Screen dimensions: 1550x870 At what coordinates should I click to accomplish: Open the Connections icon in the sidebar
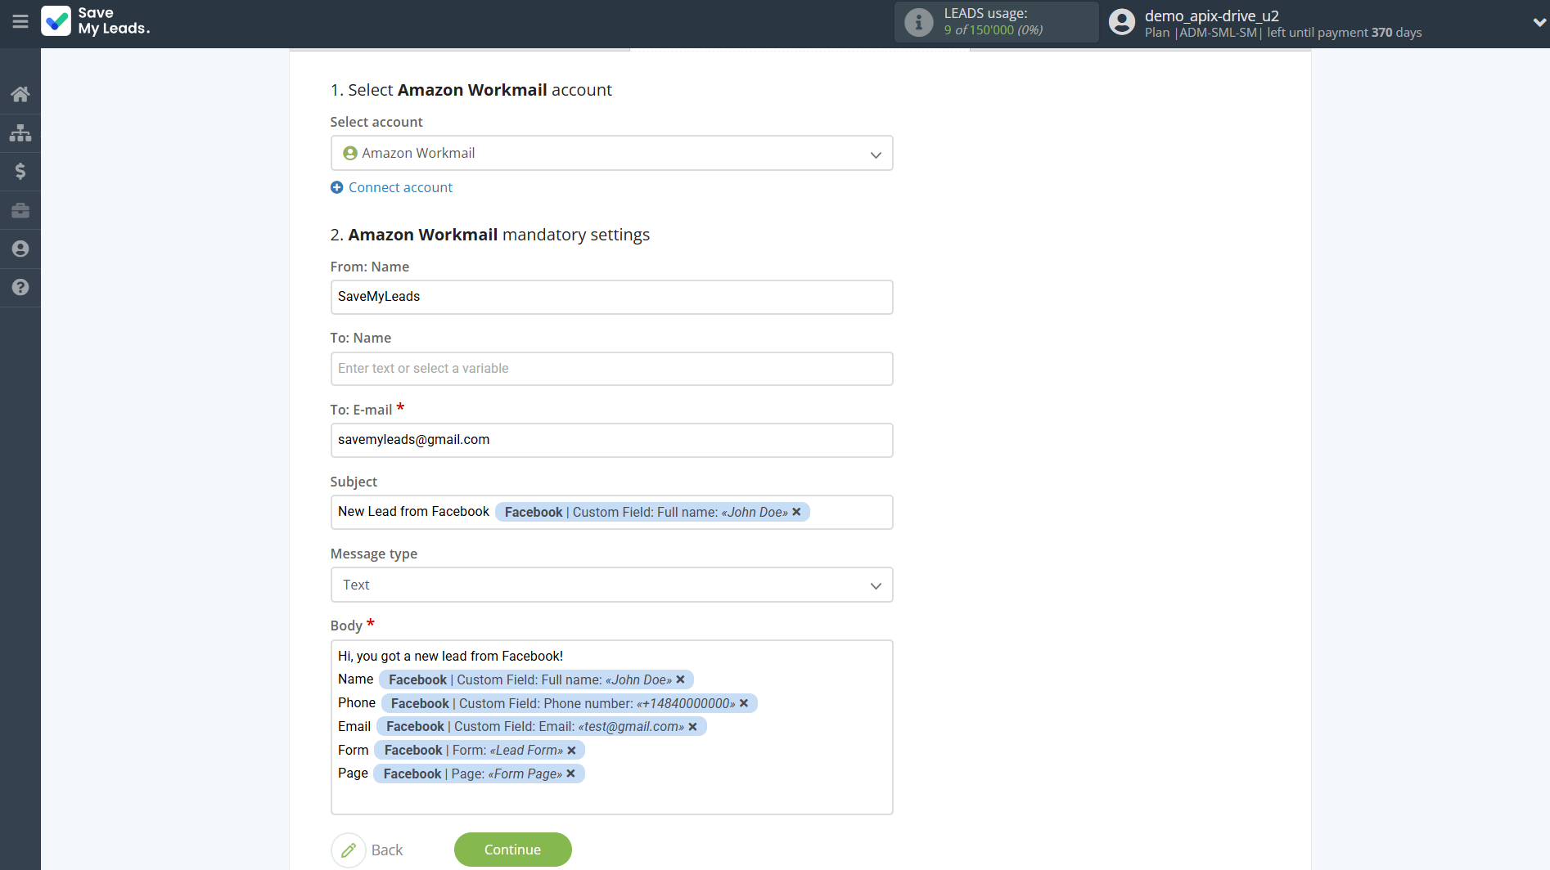tap(20, 132)
